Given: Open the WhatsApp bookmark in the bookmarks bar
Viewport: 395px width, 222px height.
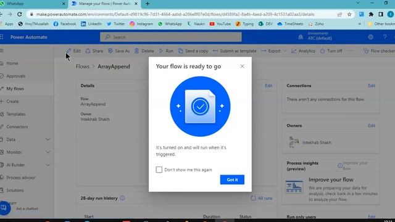Looking at the screenshot, I should (170, 24).
